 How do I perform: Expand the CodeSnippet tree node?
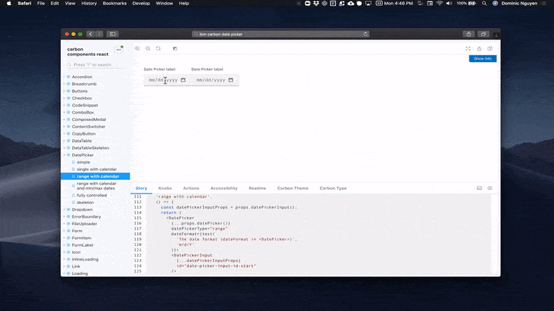64,106
